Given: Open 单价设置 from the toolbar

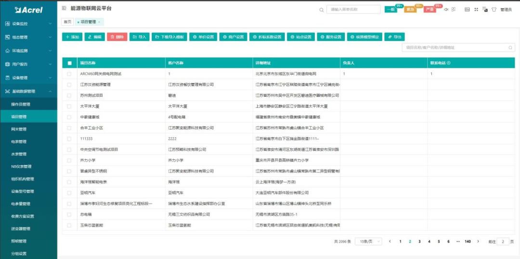Looking at the screenshot, I should point(203,37).
